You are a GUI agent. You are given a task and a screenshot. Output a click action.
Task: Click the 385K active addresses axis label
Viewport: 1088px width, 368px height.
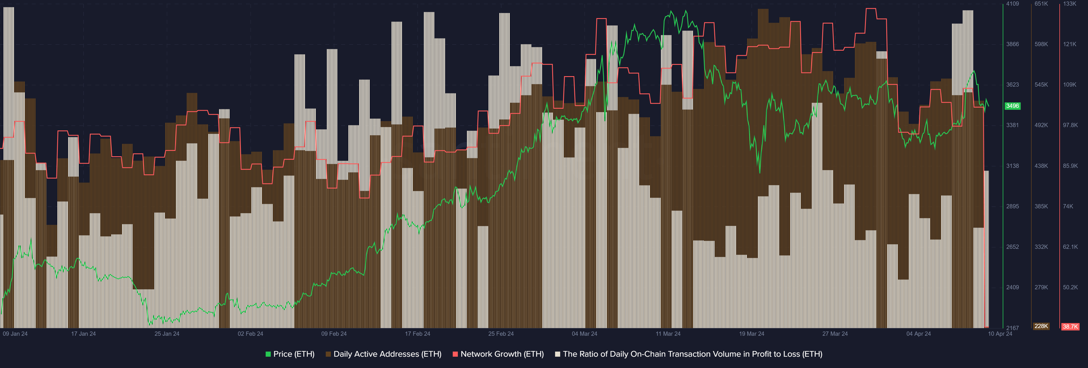pos(1041,206)
